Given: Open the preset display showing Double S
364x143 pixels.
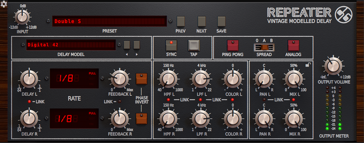Looking at the screenshot, I should [109, 21].
